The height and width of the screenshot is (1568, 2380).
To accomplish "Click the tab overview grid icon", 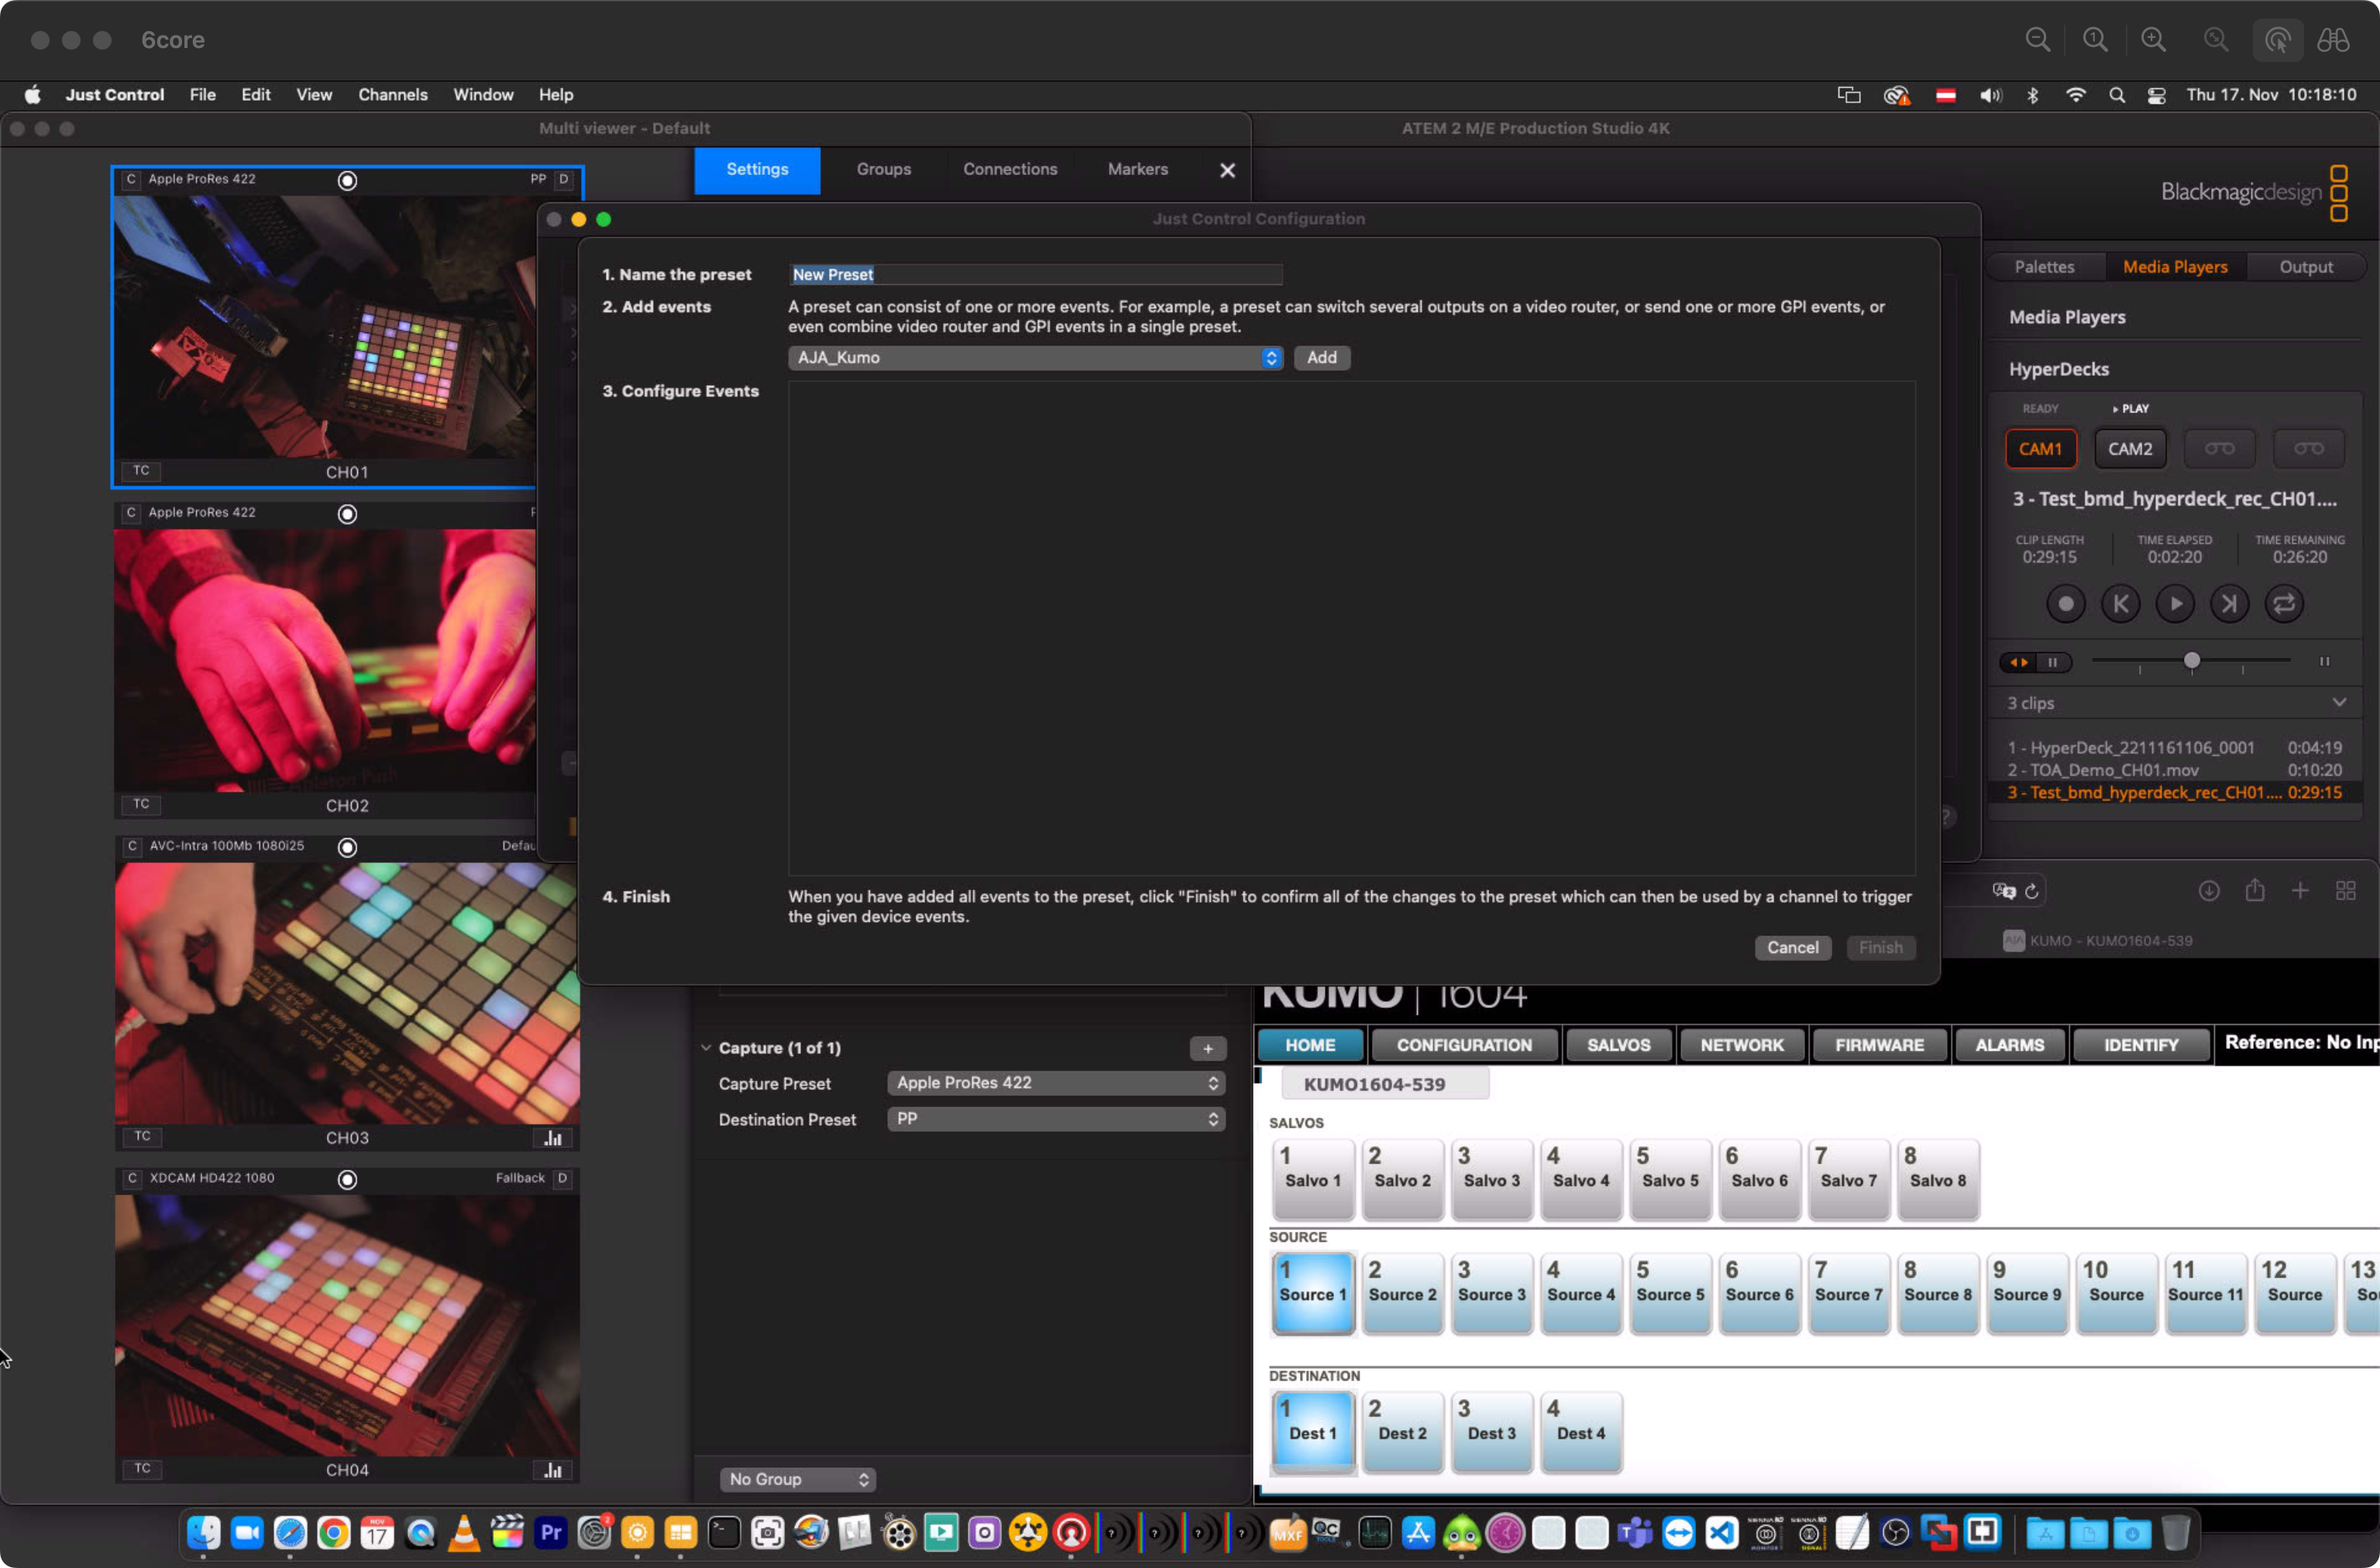I will [x=2345, y=890].
